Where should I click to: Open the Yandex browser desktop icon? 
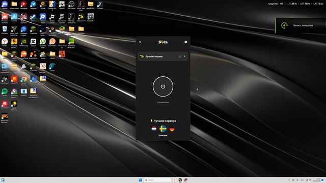pyautogui.click(x=5, y=42)
